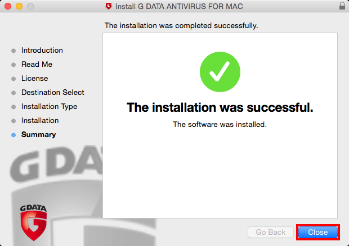Select the Introduction step in the sidebar

42,50
